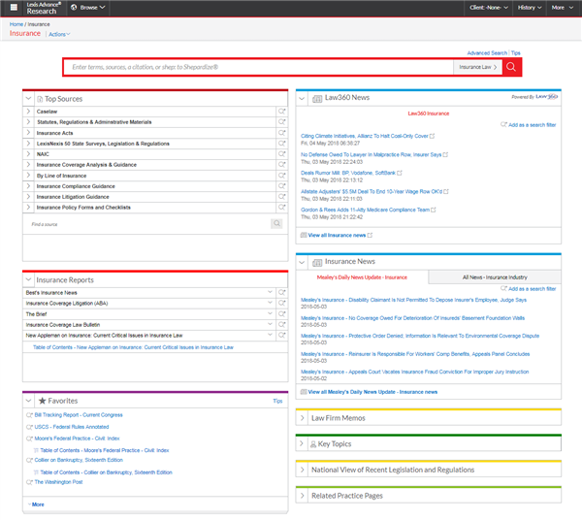Add Insurance Compliance Guidance filter icon

click(282, 186)
